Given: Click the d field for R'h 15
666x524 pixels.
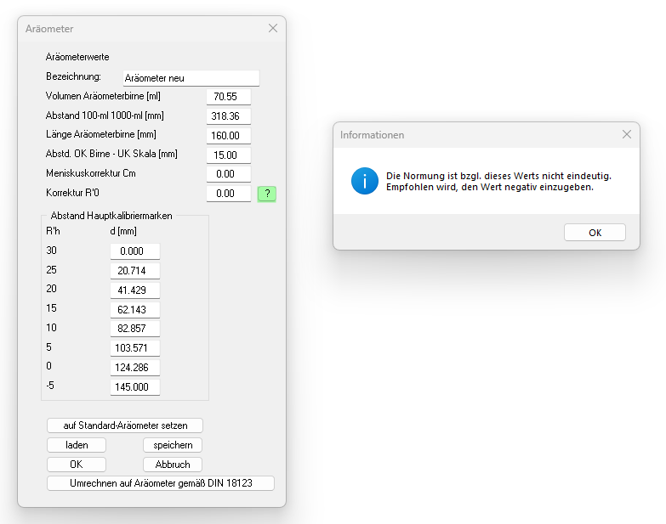Looking at the screenshot, I should pyautogui.click(x=135, y=309).
